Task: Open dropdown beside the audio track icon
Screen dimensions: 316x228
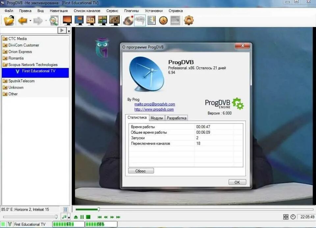Action: (x=69, y=217)
